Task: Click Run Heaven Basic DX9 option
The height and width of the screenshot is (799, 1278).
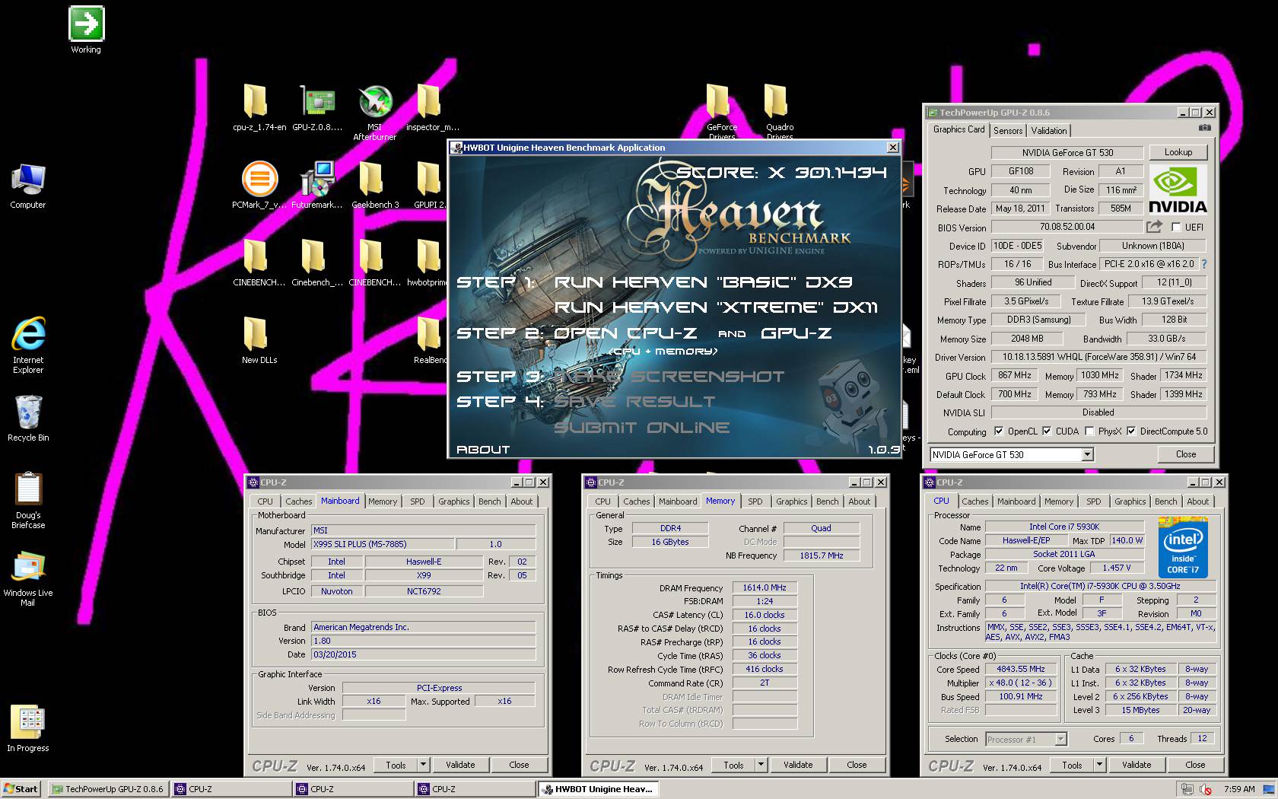Action: click(704, 282)
